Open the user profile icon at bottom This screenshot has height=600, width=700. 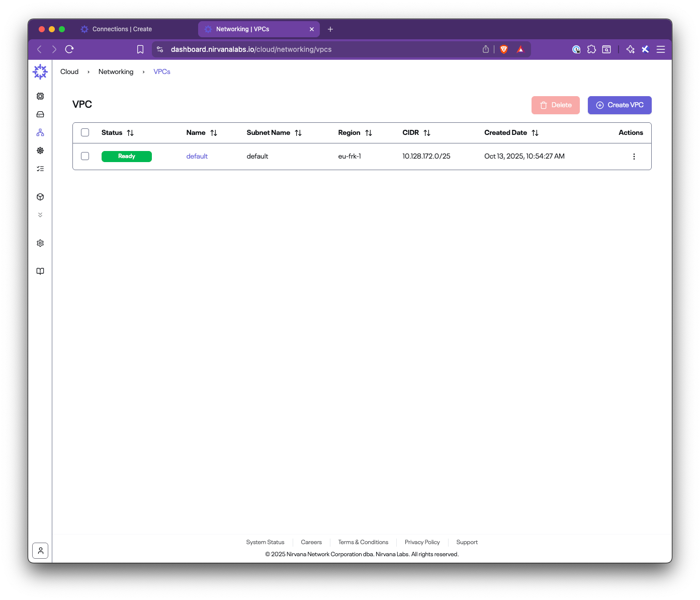[x=40, y=551]
